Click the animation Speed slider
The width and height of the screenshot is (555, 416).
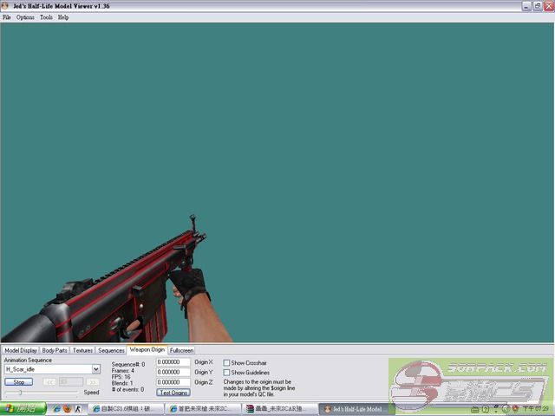21,393
